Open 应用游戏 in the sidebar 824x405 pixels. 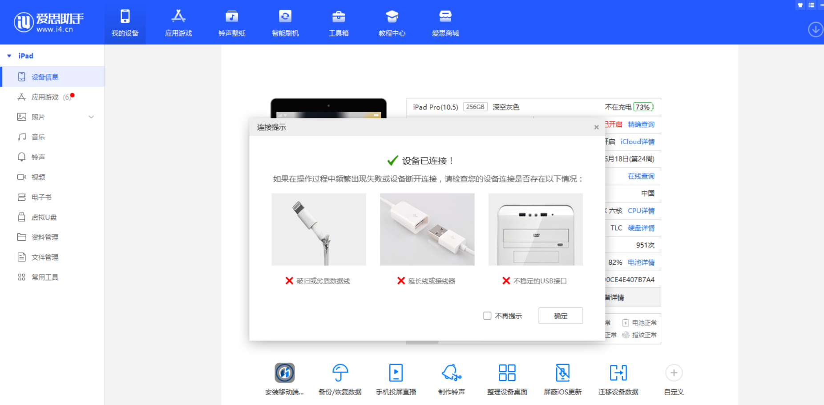[53, 97]
